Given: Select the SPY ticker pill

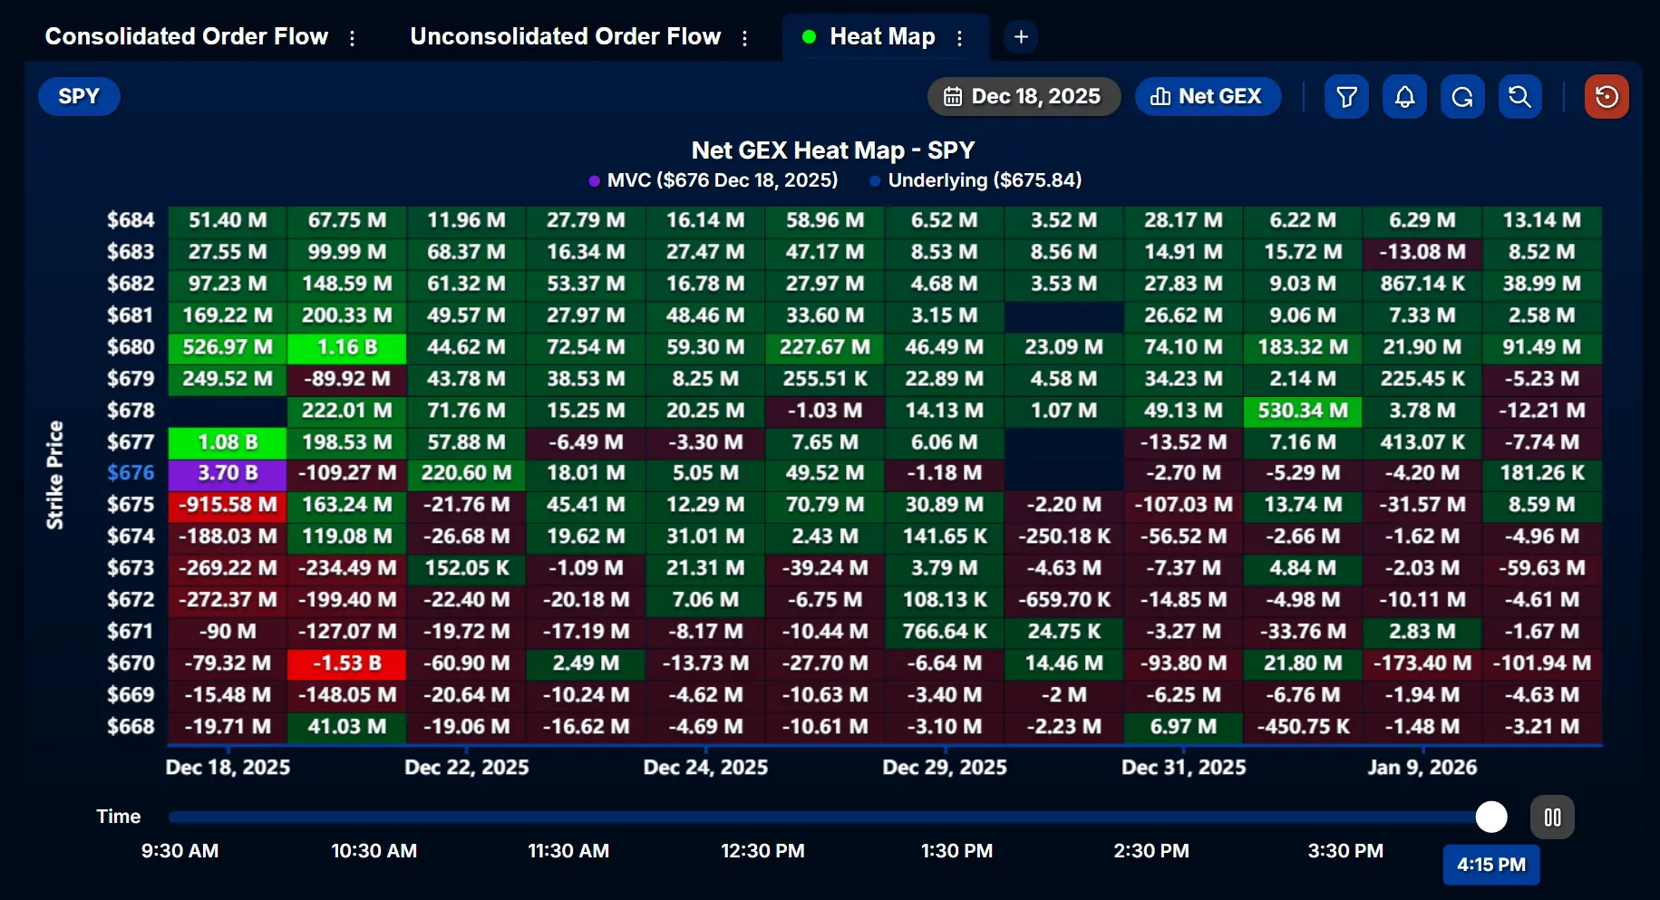Looking at the screenshot, I should pos(78,96).
